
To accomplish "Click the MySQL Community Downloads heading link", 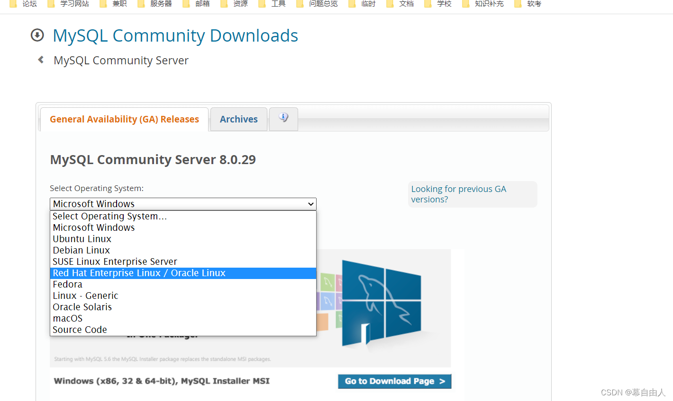I will 175,35.
